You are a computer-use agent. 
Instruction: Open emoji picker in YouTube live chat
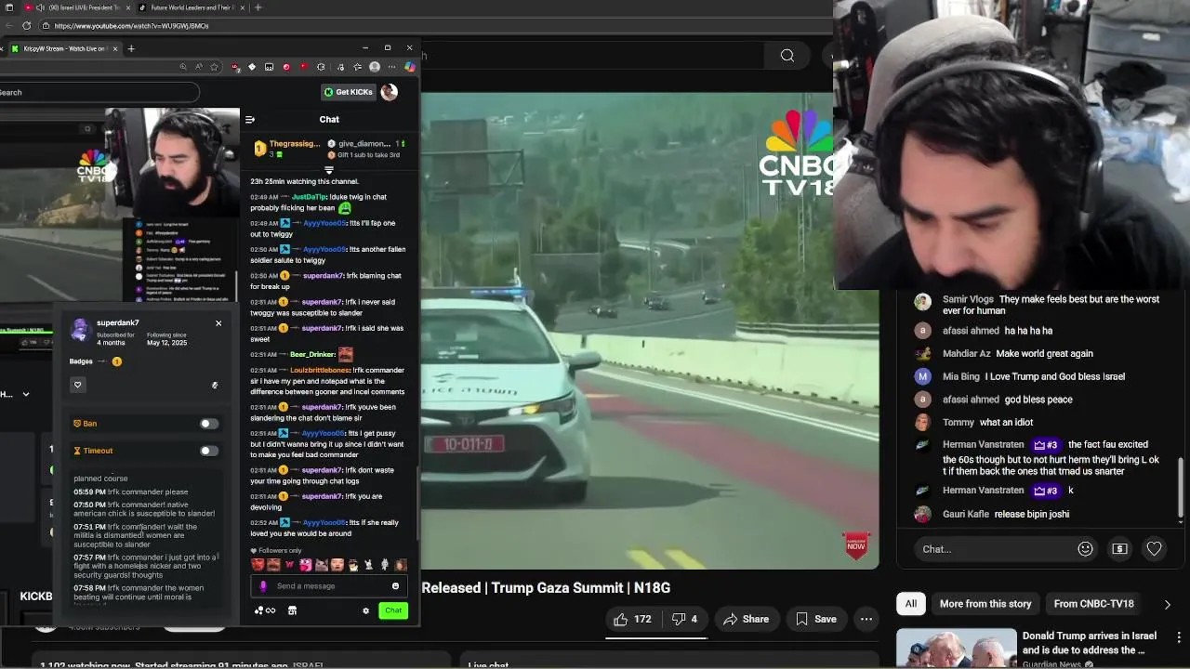click(x=1085, y=549)
